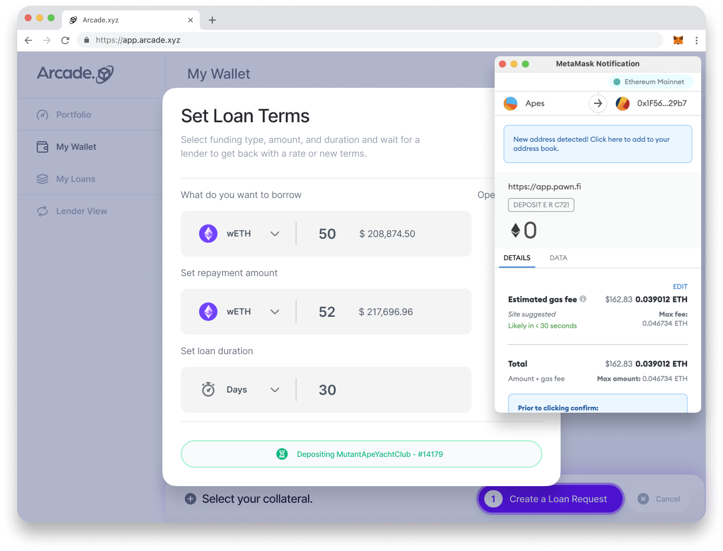Switch to the DETAILS tab in MetaMask

point(517,258)
